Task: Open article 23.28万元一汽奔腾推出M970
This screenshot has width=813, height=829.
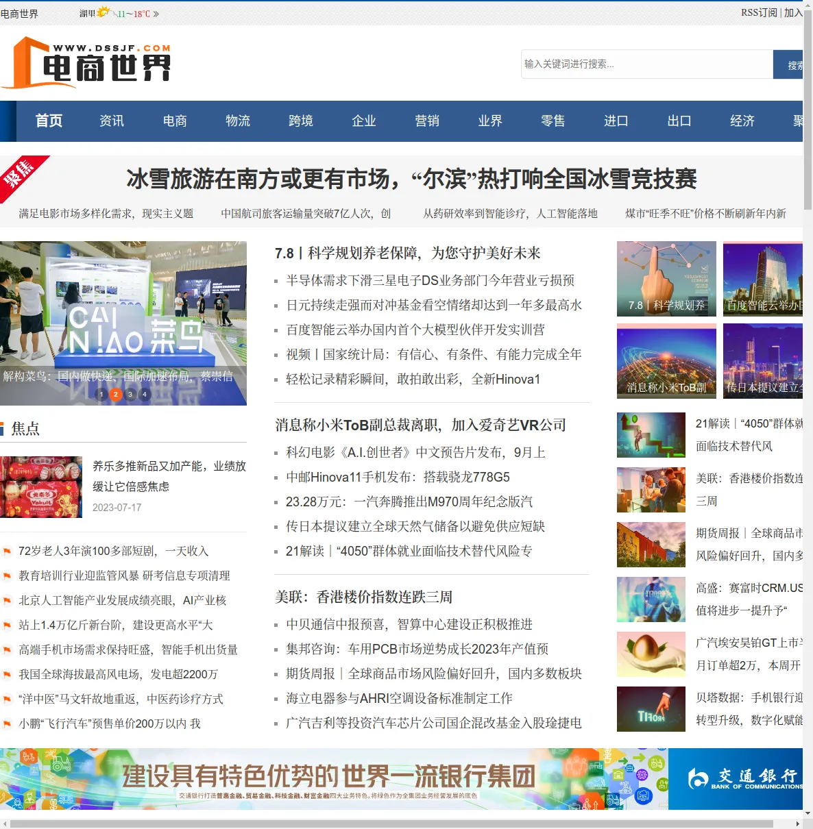Action: (409, 502)
